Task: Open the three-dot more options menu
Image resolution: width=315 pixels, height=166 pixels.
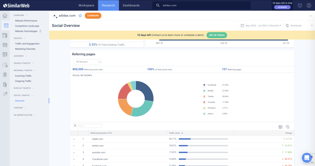Action: pyautogui.click(x=311, y=16)
